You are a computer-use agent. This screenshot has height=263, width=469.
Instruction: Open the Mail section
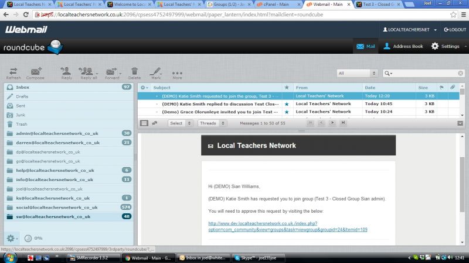(x=365, y=46)
